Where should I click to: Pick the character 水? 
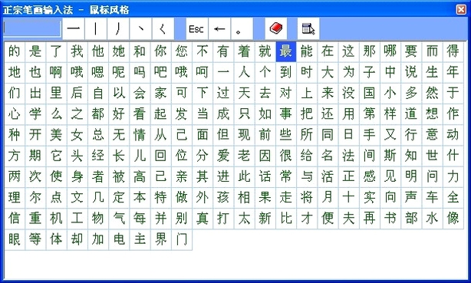(432, 219)
